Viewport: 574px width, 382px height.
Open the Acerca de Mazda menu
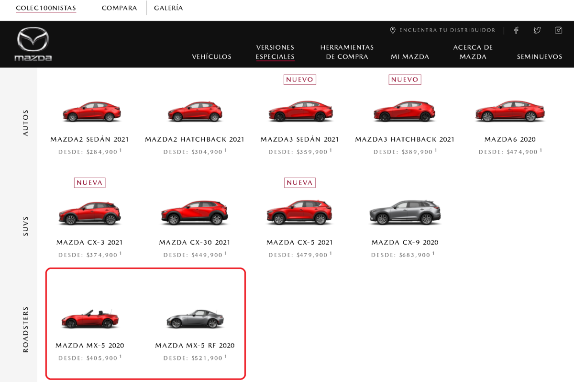click(473, 52)
